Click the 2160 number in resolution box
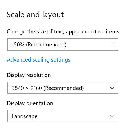 coord(36,88)
